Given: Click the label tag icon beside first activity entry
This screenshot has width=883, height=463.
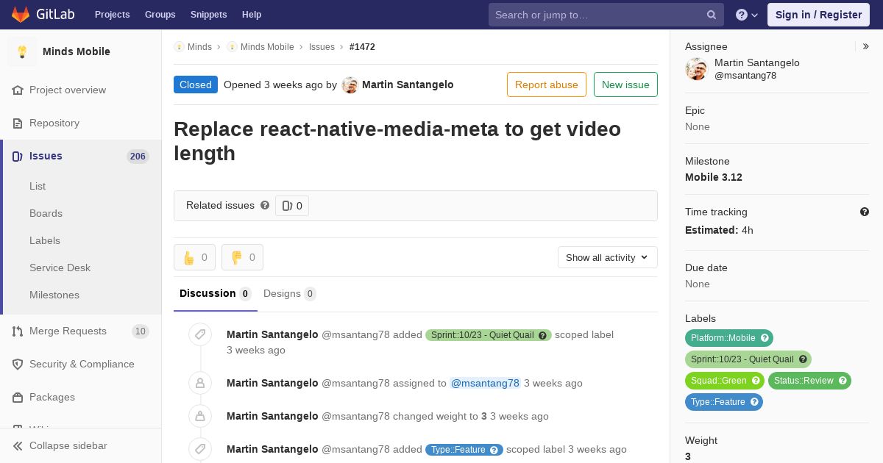Looking at the screenshot, I should tap(199, 335).
